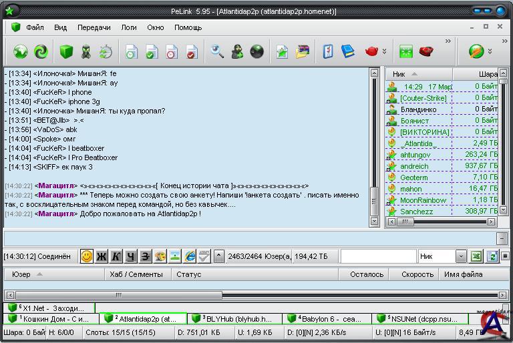Viewport: 513px width, 343px height.
Task: Switch to the BLYHub hub tab
Action: pos(235,319)
